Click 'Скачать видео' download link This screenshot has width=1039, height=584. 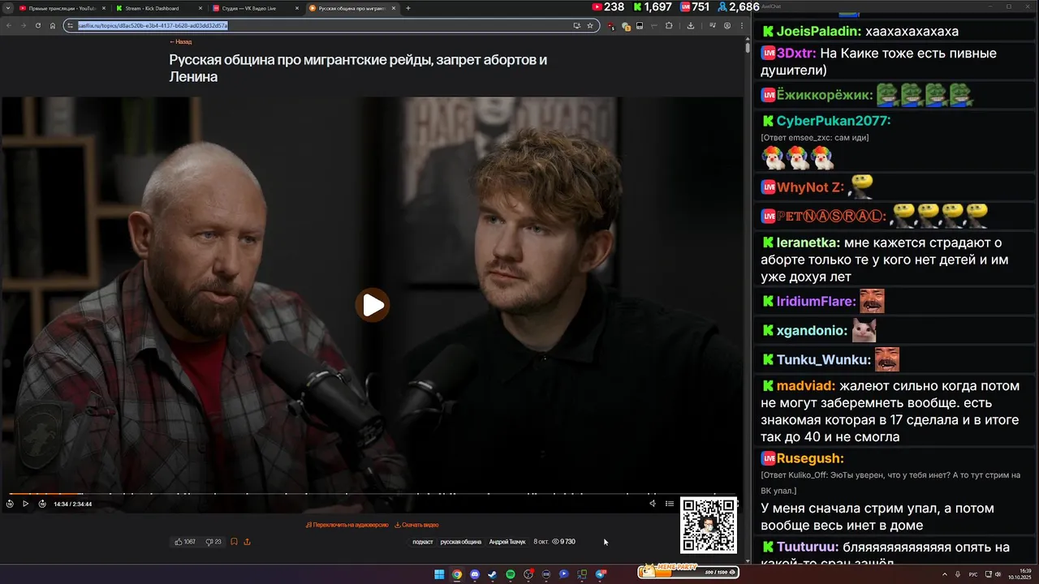coord(416,525)
